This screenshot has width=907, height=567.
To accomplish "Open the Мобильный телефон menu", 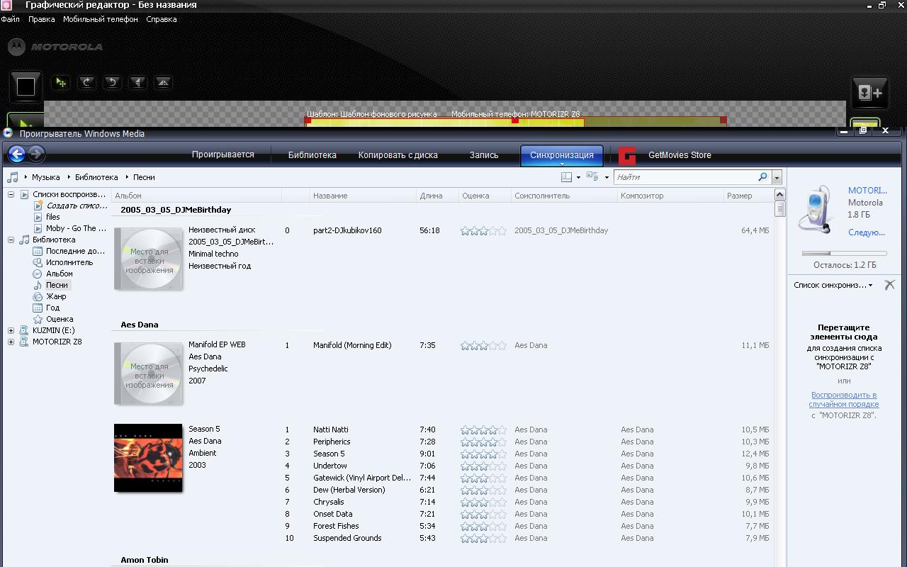I will click(x=101, y=19).
